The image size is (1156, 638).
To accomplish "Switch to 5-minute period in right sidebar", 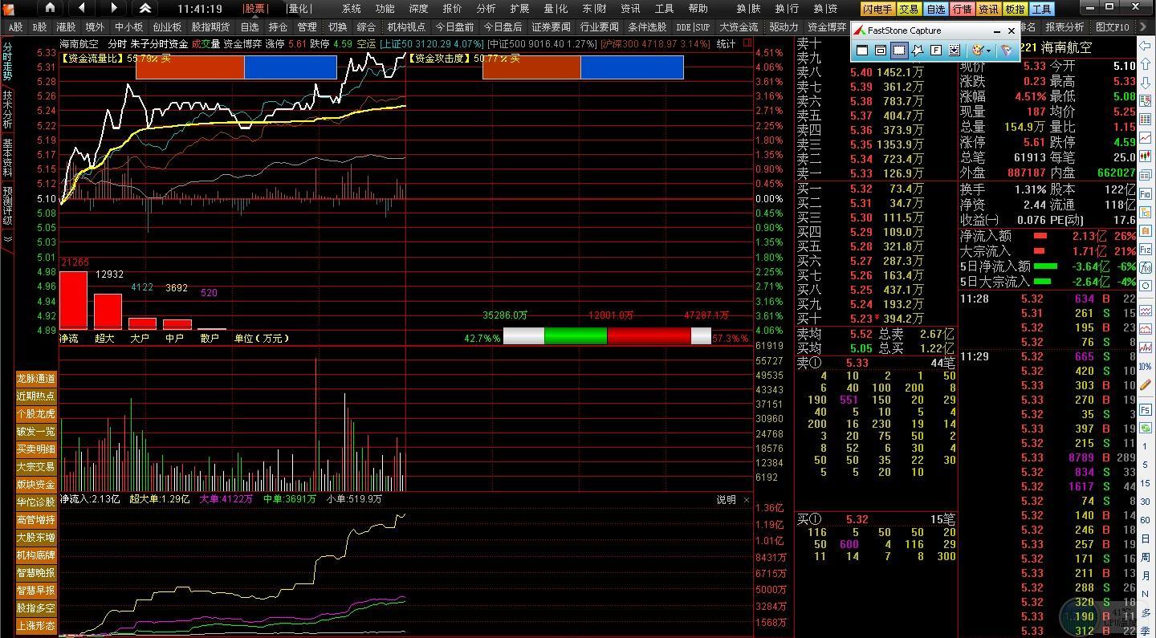I will (x=1146, y=465).
